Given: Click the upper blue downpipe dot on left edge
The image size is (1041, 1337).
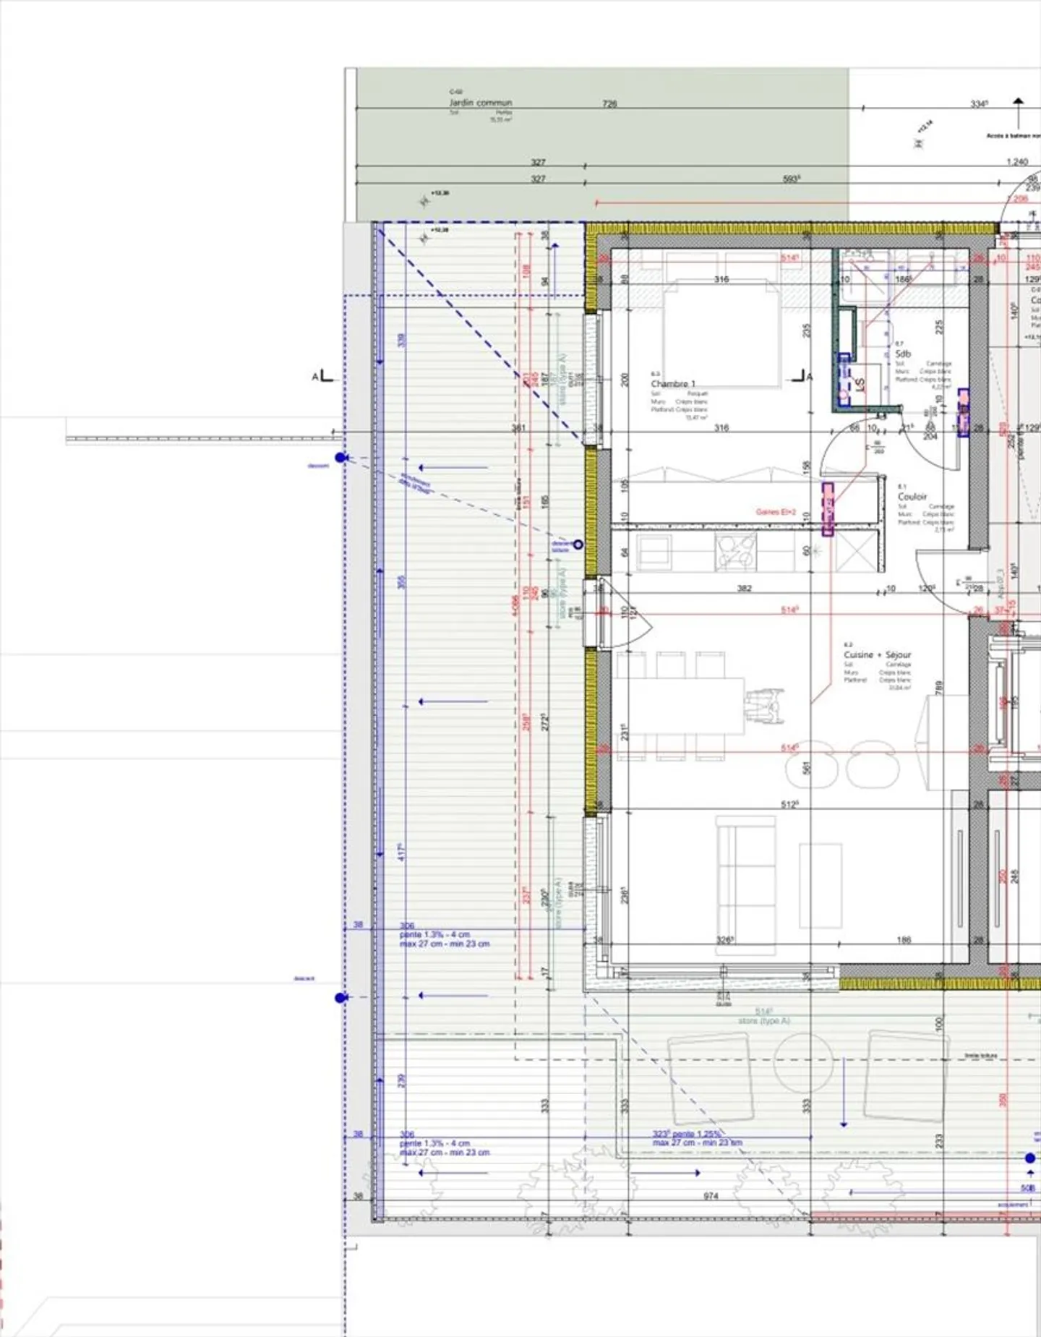Looking at the screenshot, I should (340, 458).
